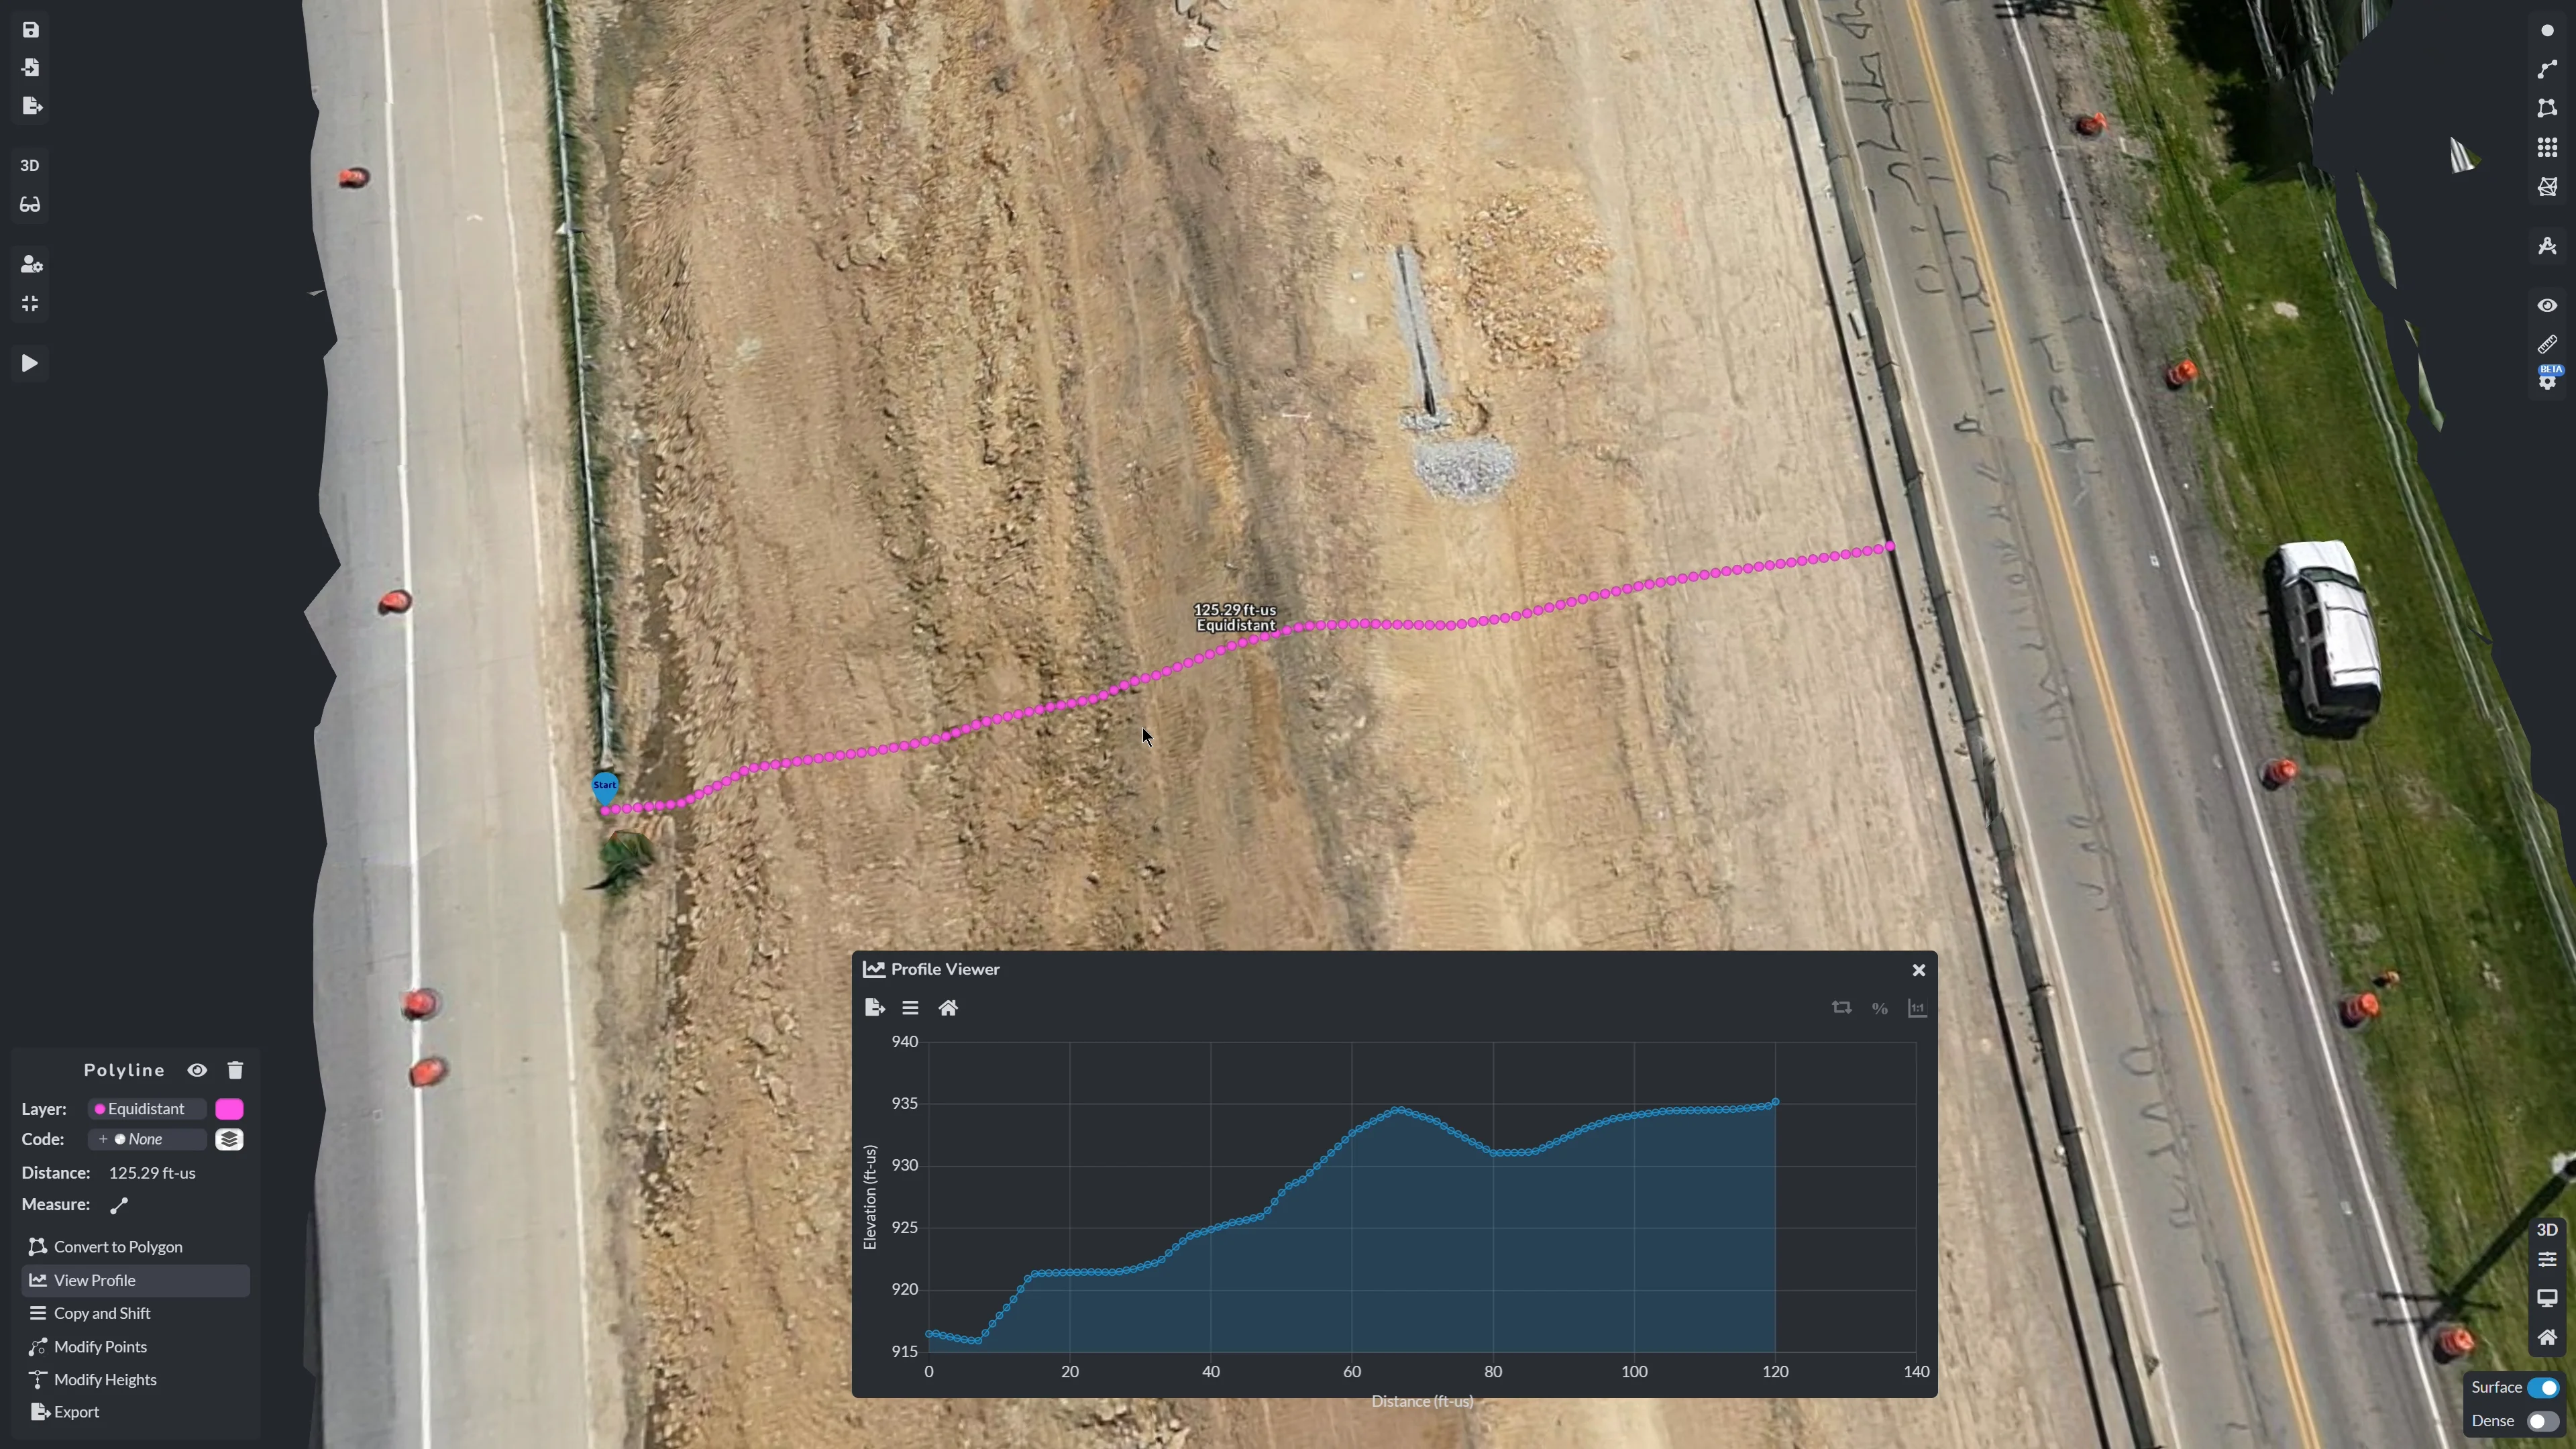Click the ruler measure tool icon
This screenshot has height=1449, width=2576.
pyautogui.click(x=2546, y=345)
